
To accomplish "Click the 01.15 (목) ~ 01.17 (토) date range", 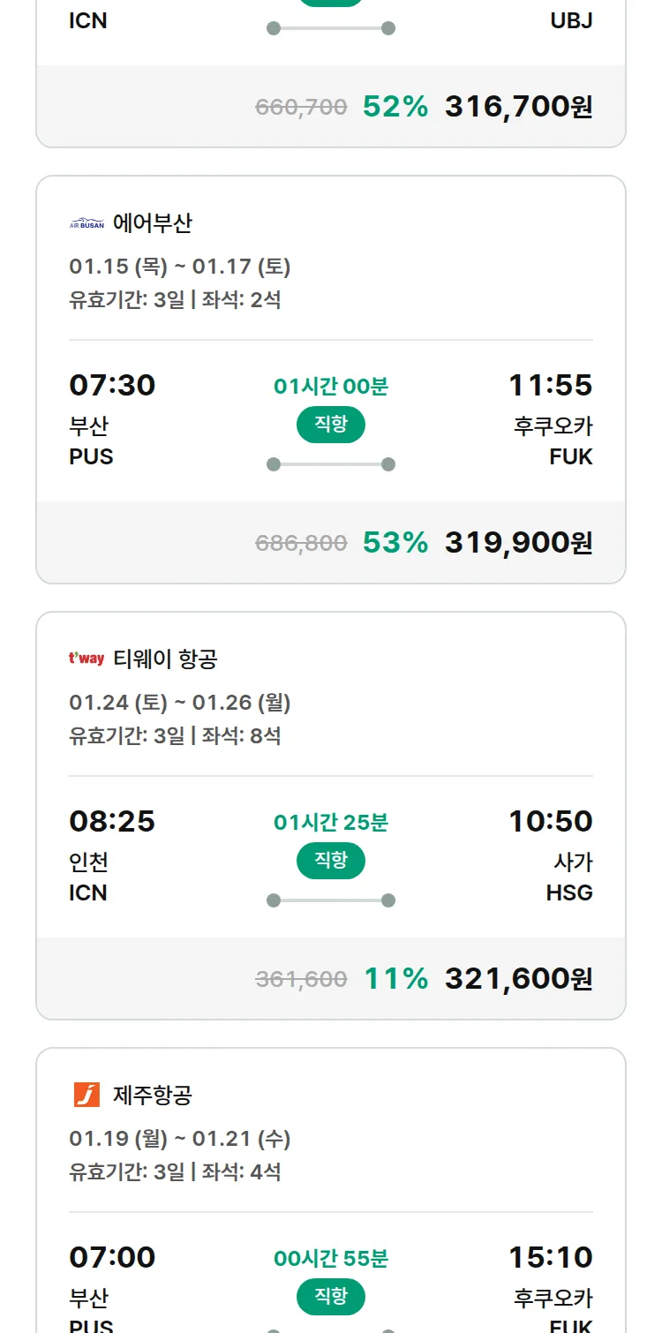I will pyautogui.click(x=180, y=267).
